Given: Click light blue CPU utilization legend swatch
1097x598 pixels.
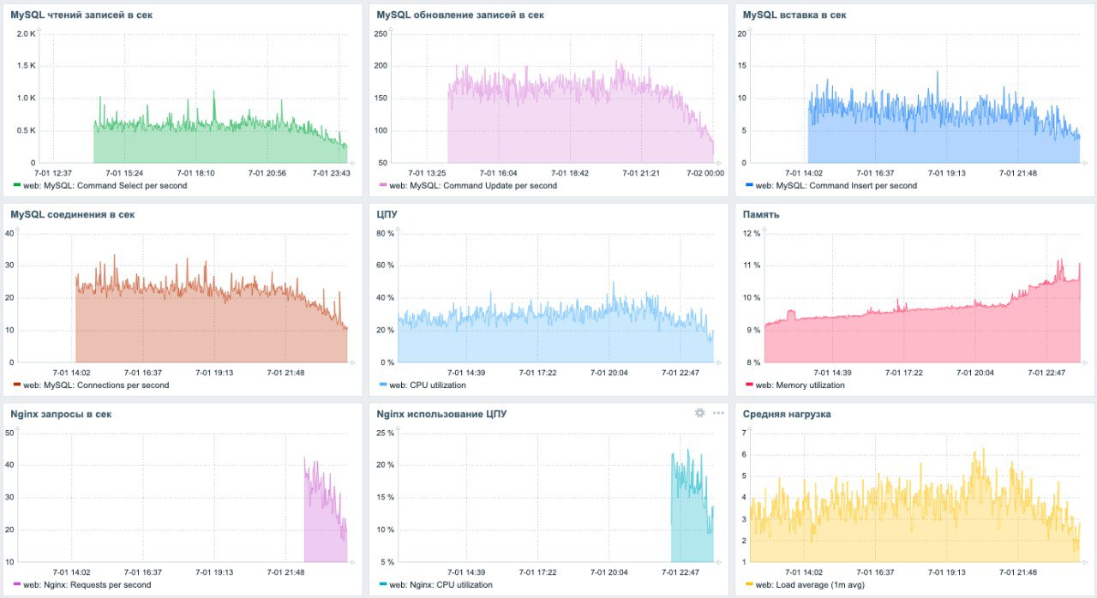Looking at the screenshot, I should pos(382,385).
